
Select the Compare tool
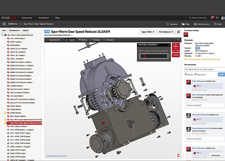click(108, 40)
